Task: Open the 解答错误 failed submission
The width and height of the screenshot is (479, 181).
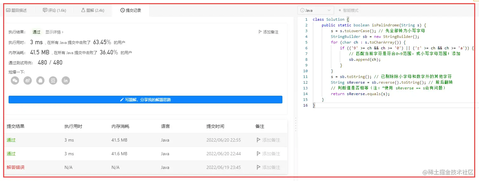Action: [16, 167]
